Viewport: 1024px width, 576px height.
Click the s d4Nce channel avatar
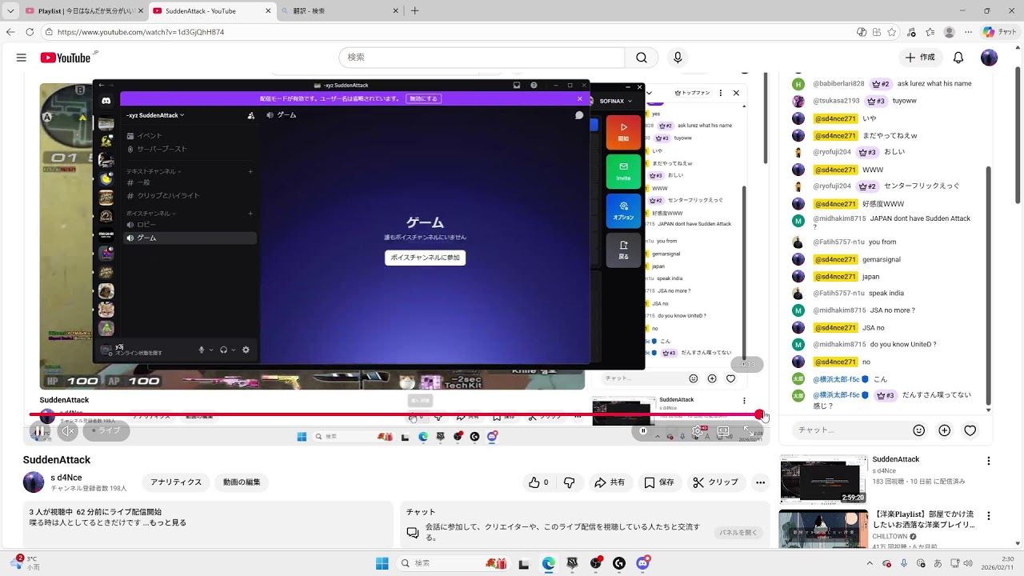pyautogui.click(x=34, y=482)
